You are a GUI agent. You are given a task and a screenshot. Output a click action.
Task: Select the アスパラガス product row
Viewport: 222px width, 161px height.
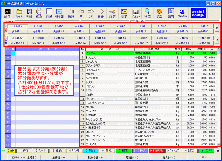click(x=148, y=65)
